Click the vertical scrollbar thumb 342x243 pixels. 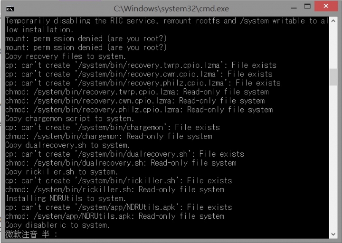coord(333,77)
